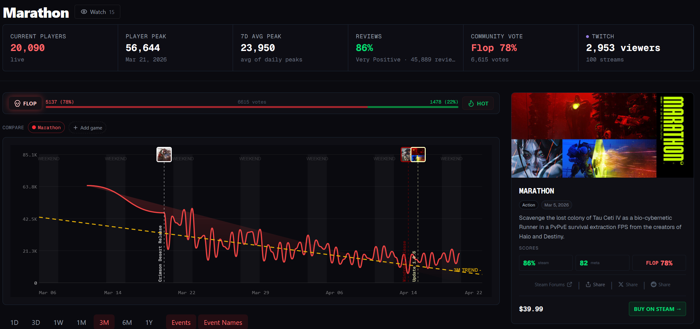The image size is (700, 329).
Task: Click the skull icon beside FLOP
Action: (17, 104)
